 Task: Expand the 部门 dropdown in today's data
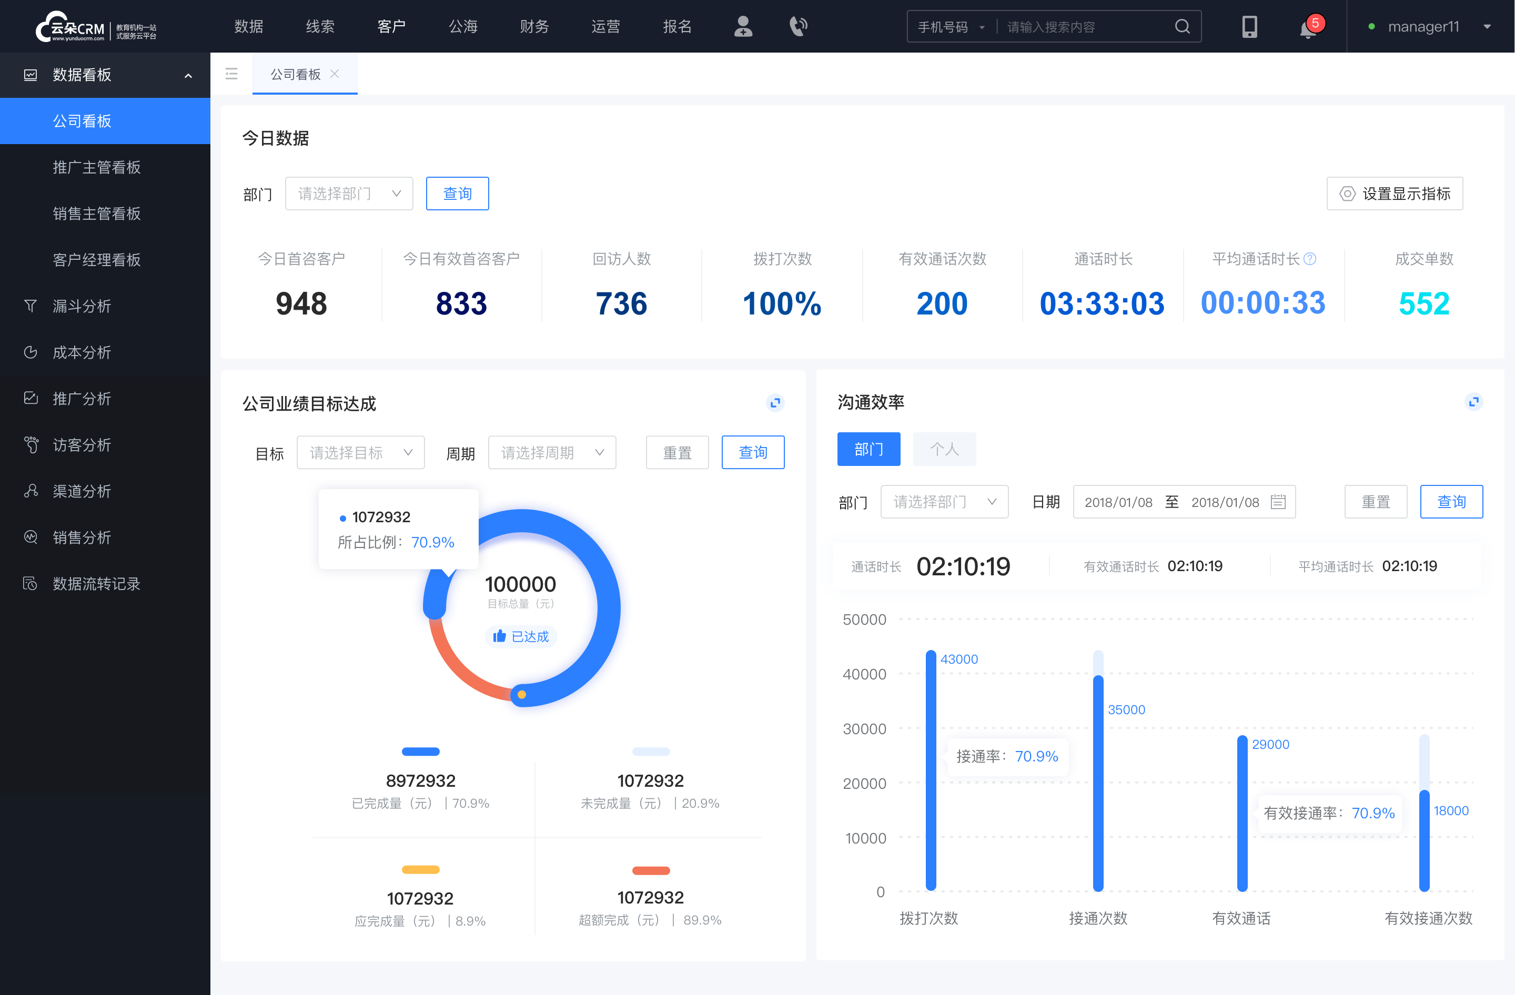(x=348, y=192)
